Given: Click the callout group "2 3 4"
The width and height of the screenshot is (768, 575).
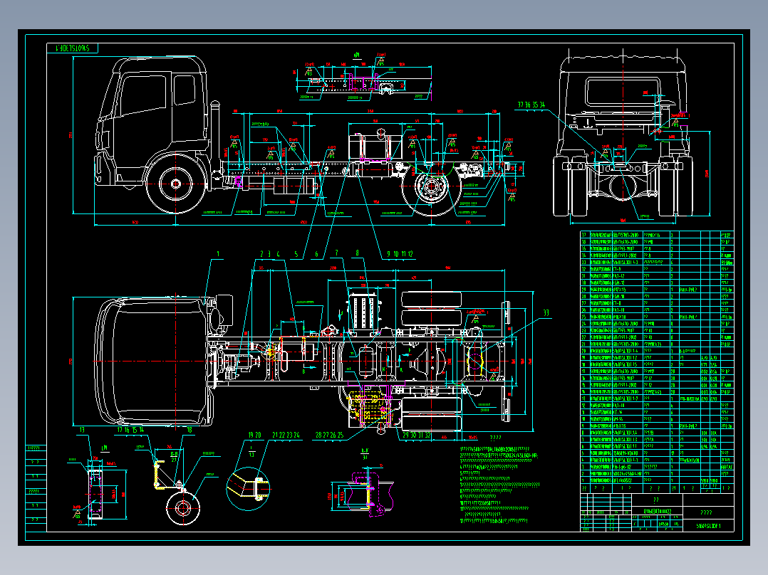Looking at the screenshot, I should click(x=270, y=255).
